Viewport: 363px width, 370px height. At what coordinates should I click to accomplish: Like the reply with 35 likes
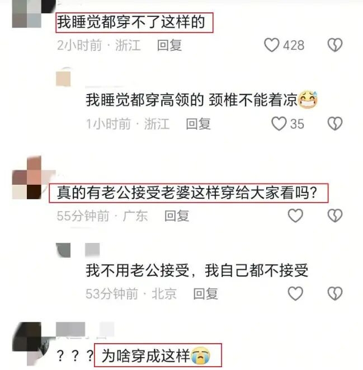click(279, 123)
